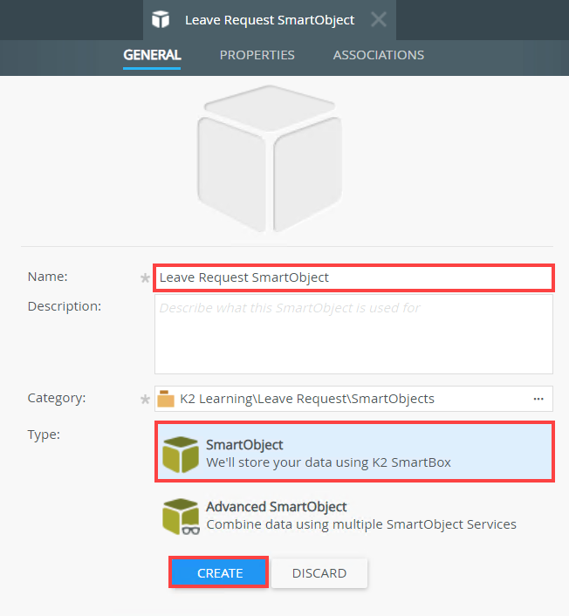This screenshot has height=616, width=569.
Task: Click the required asterisk beside Name
Action: pyautogui.click(x=146, y=278)
